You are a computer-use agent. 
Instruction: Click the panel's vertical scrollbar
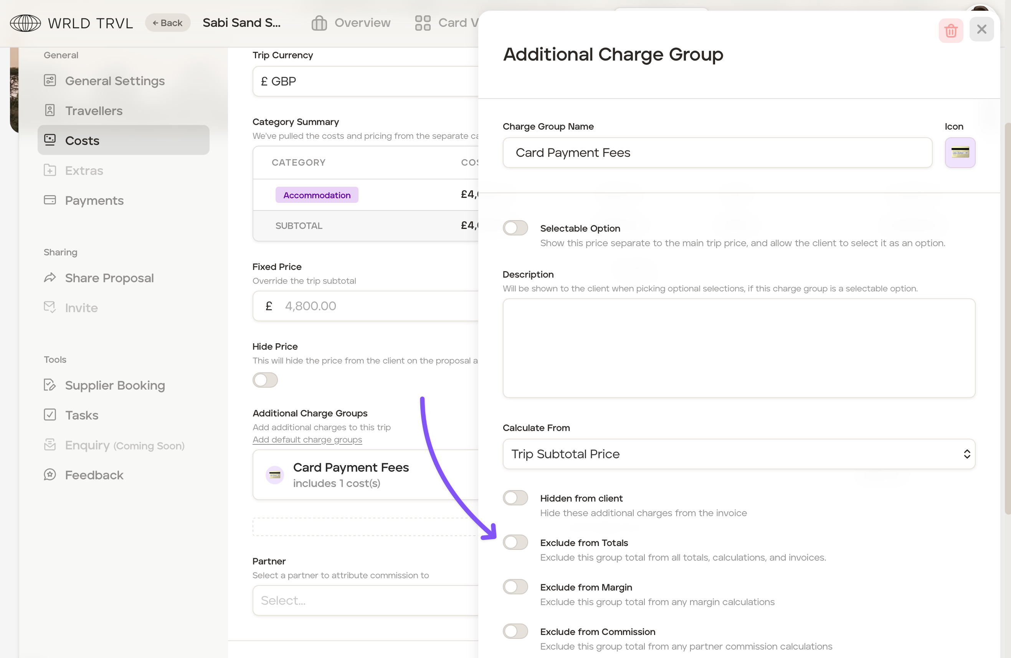pos(1007,318)
